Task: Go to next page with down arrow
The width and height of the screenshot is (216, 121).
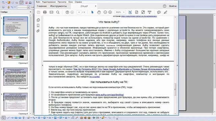Action: pos(72,12)
